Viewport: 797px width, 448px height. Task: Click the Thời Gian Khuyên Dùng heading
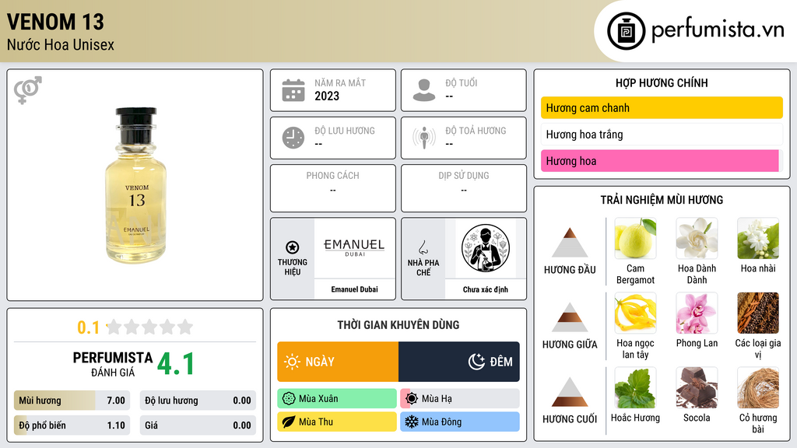[x=398, y=325]
